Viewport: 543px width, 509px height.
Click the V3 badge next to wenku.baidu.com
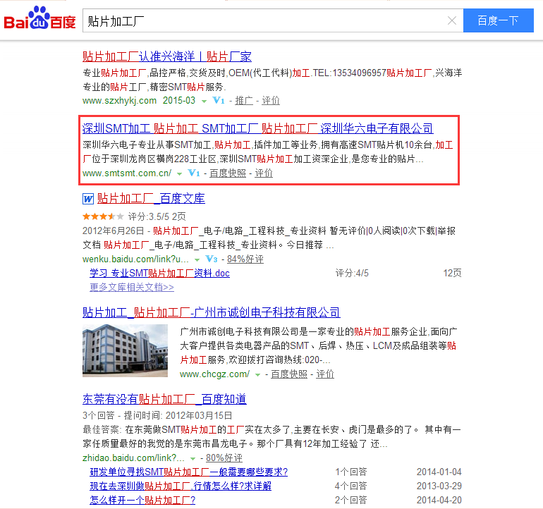click(x=212, y=259)
